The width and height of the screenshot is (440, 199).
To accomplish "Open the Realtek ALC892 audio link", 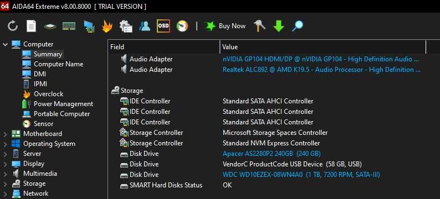I will pyautogui.click(x=321, y=70).
